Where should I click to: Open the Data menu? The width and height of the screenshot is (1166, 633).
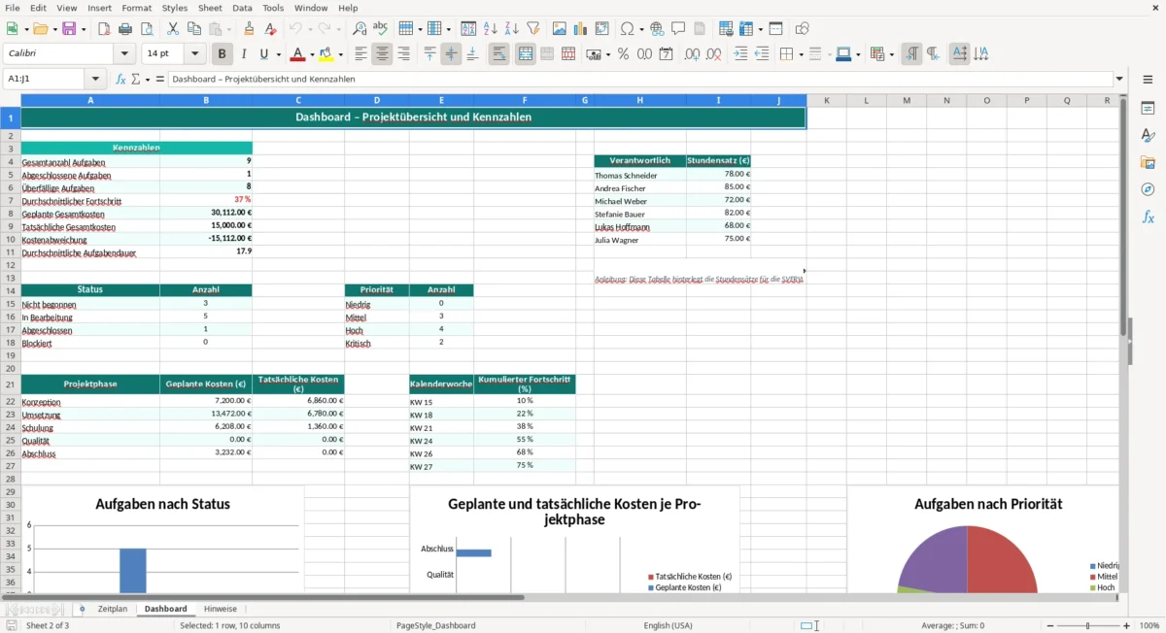coord(242,8)
